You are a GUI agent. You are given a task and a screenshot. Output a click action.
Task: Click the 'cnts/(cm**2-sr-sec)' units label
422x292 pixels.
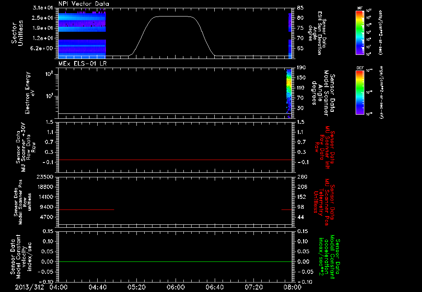(x=380, y=32)
